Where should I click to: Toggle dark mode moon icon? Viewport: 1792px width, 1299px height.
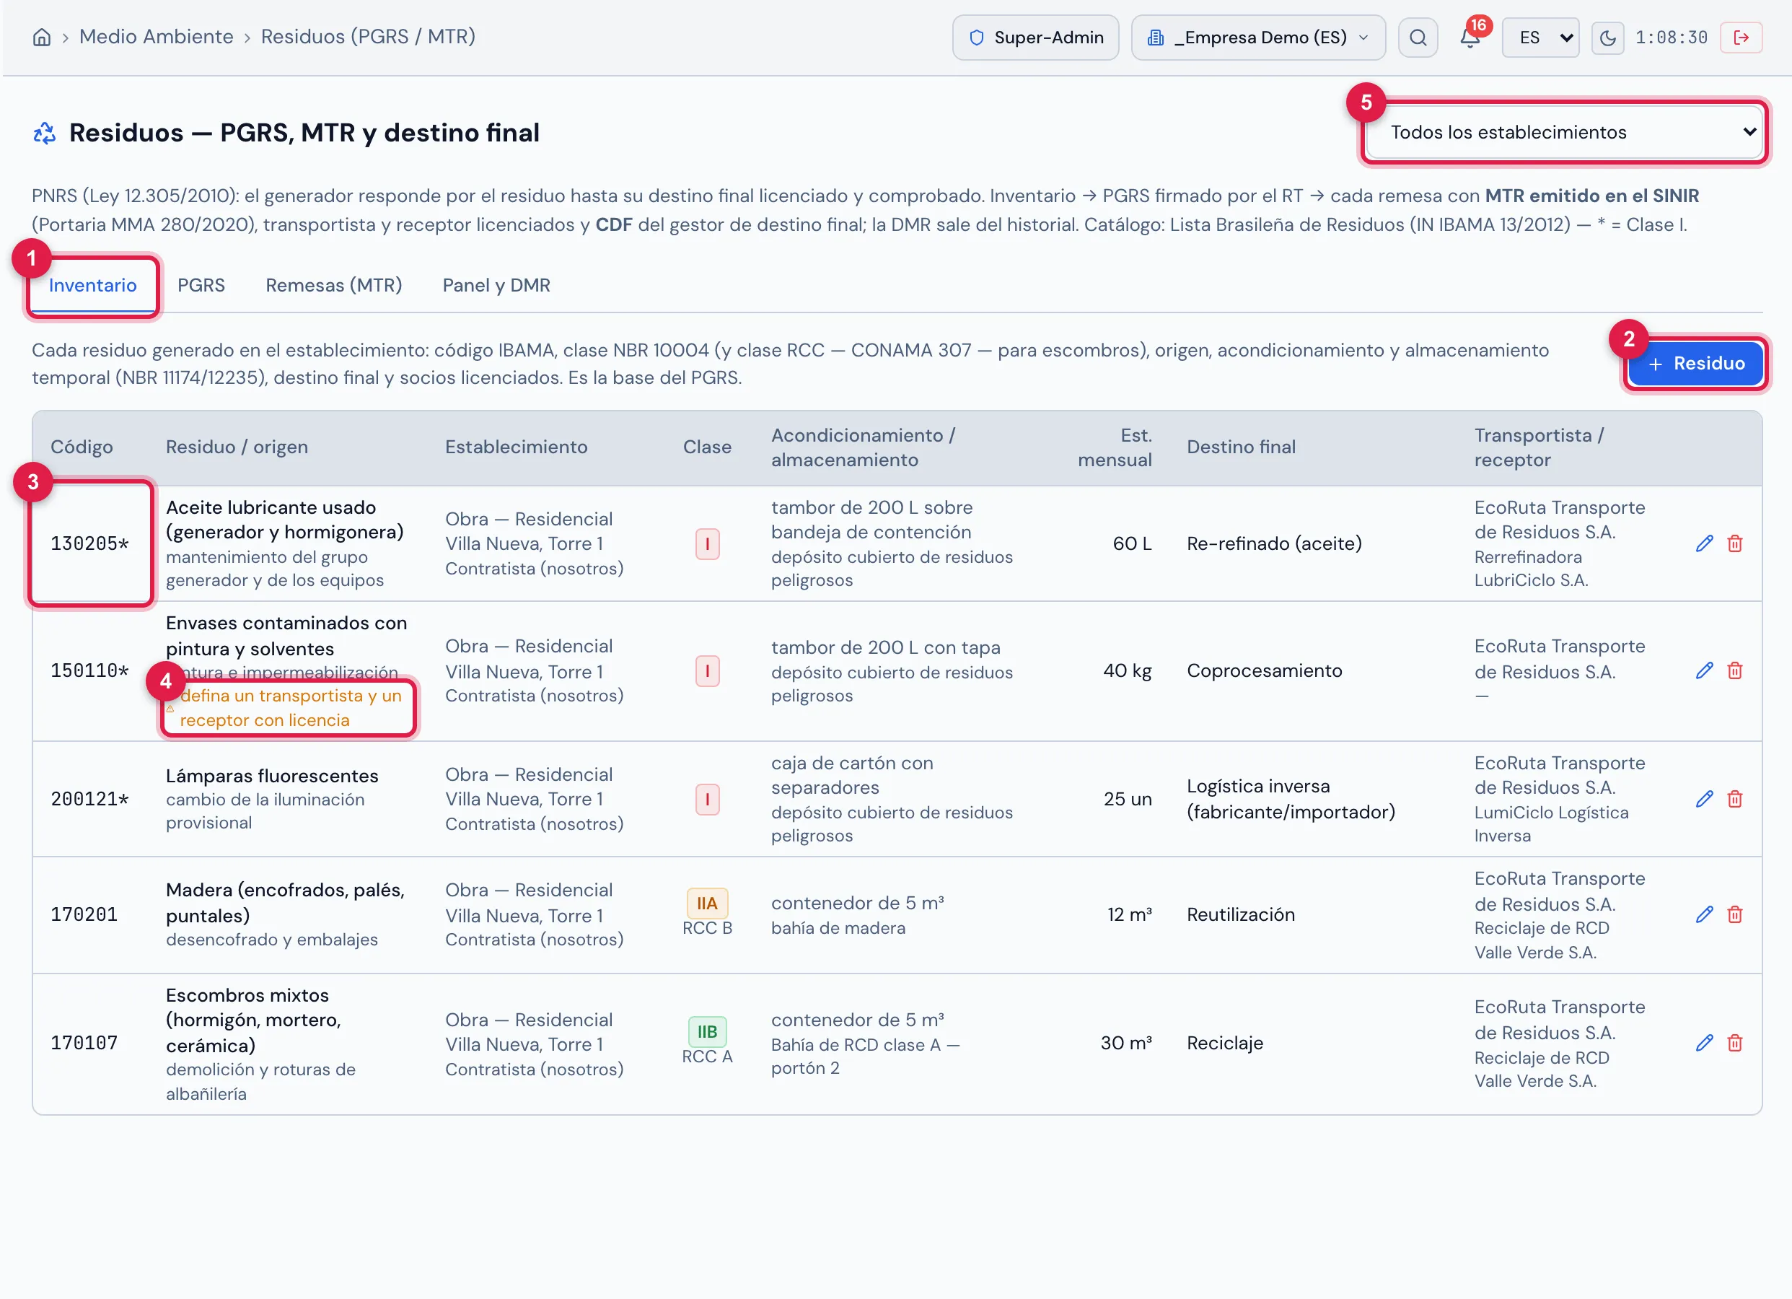click(x=1607, y=37)
